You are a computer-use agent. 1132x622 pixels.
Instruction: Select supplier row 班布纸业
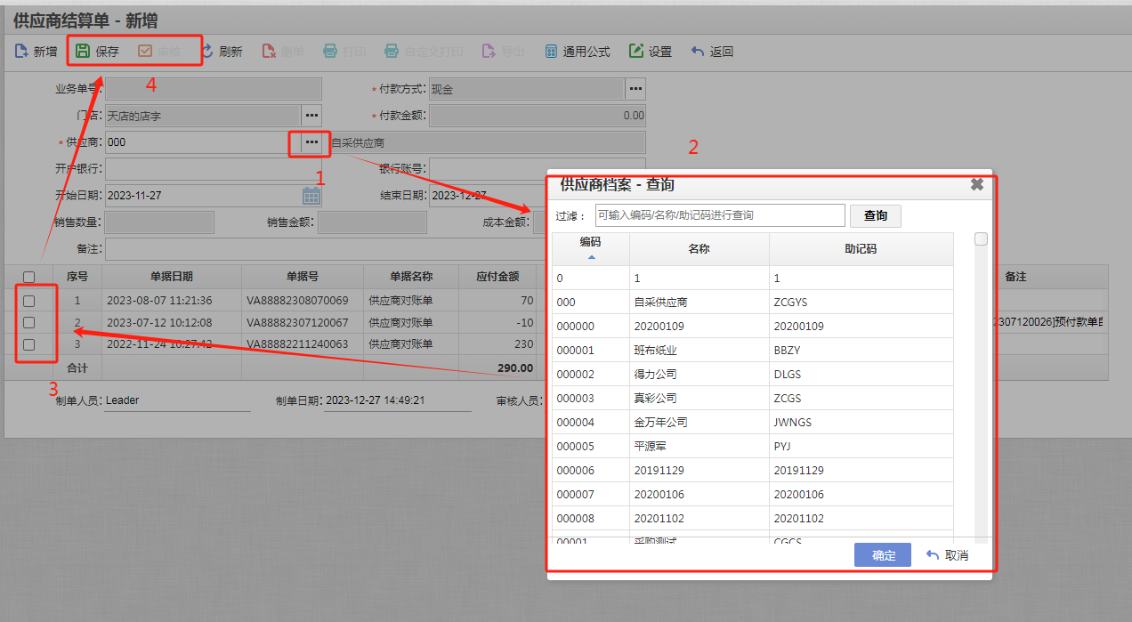tap(753, 351)
